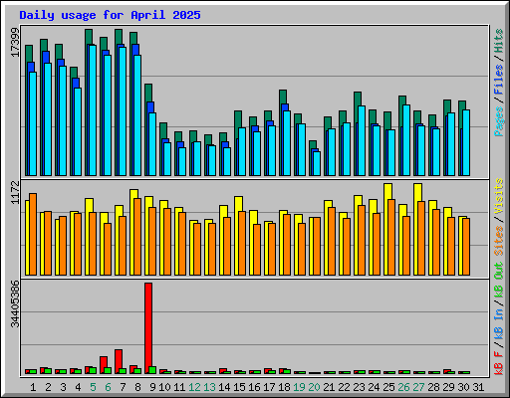Click the green weekend day label 20

(314, 387)
